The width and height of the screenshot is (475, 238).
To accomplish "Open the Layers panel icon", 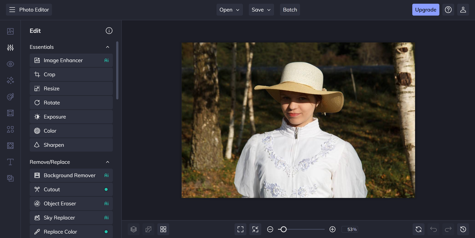I will click(134, 229).
